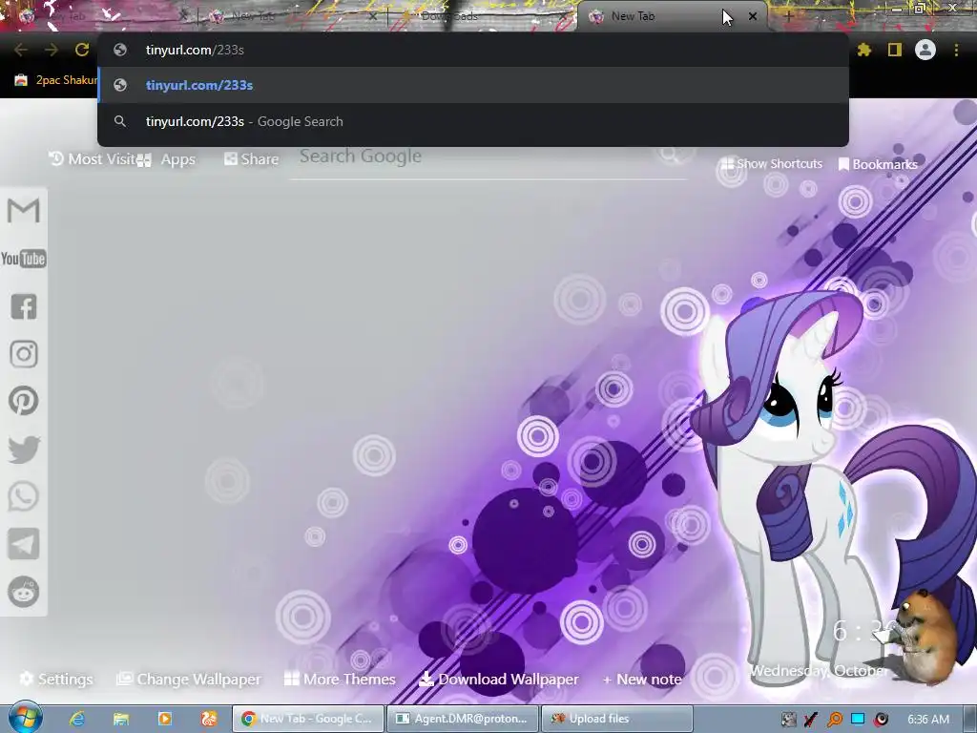Go forward with the forward arrow
The image size is (977, 733).
[x=52, y=50]
